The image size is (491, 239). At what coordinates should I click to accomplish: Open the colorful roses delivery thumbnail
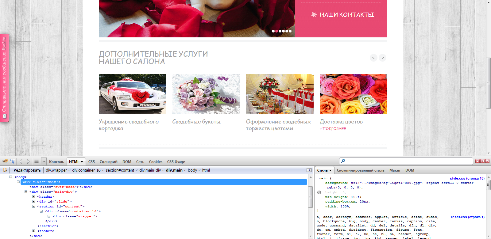(354, 94)
